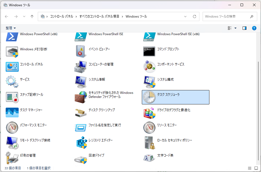
Task: Switch to large icons view in status bar
Action: coord(256,168)
